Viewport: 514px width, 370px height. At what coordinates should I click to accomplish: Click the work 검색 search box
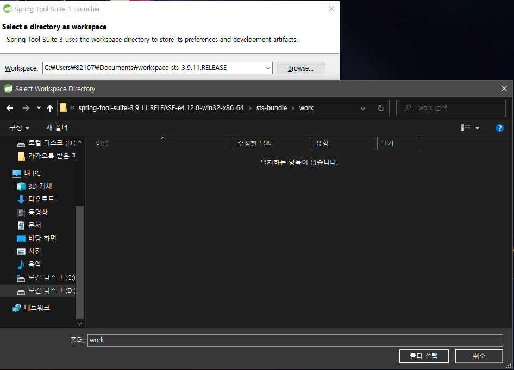coord(451,108)
